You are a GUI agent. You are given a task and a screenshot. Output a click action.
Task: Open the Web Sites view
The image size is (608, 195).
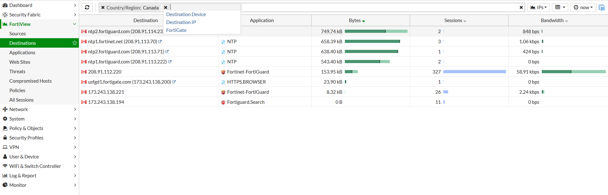(20, 62)
